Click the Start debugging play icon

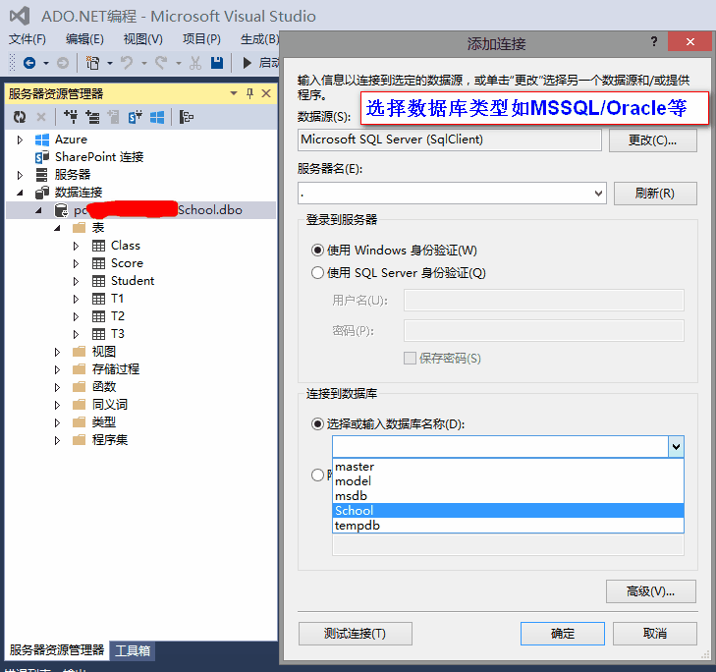tap(248, 63)
